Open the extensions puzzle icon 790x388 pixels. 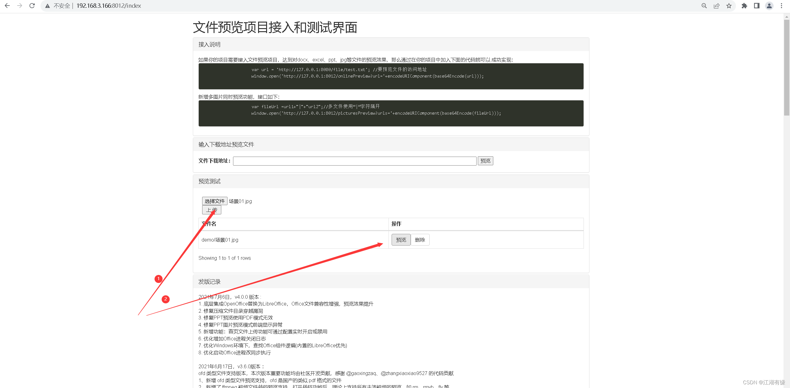(744, 6)
